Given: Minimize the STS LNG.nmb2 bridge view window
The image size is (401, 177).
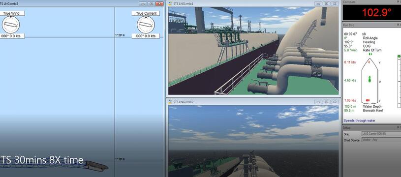Looking at the screenshot, I should [x=318, y=102].
